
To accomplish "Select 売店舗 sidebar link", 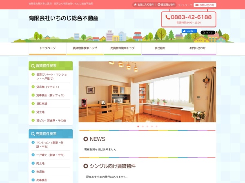I will [40, 172].
